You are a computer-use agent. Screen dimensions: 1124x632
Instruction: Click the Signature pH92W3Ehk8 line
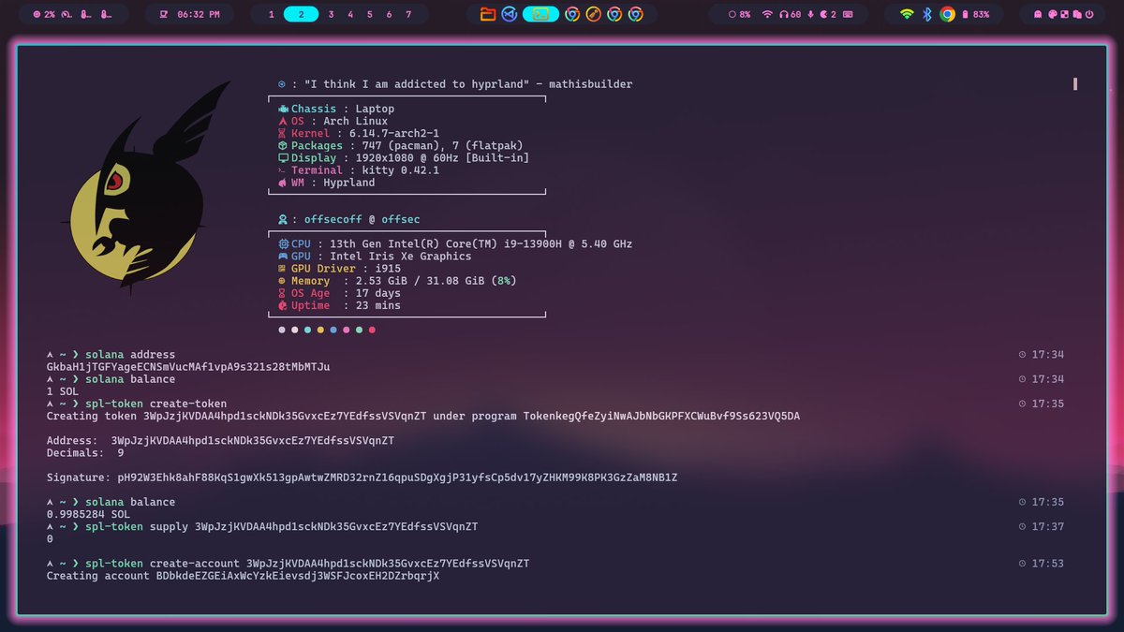(362, 478)
